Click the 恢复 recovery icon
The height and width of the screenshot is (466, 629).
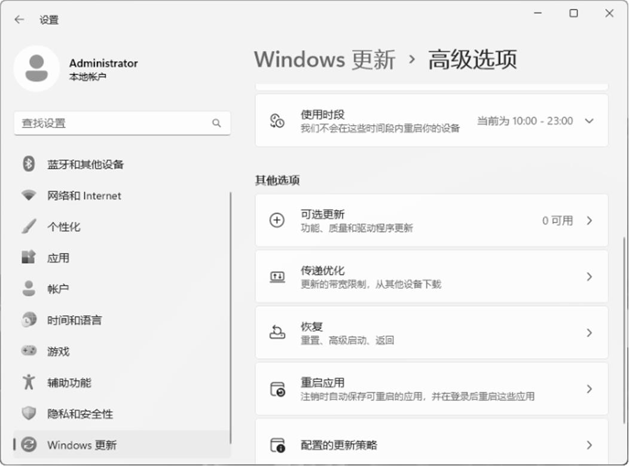click(277, 333)
